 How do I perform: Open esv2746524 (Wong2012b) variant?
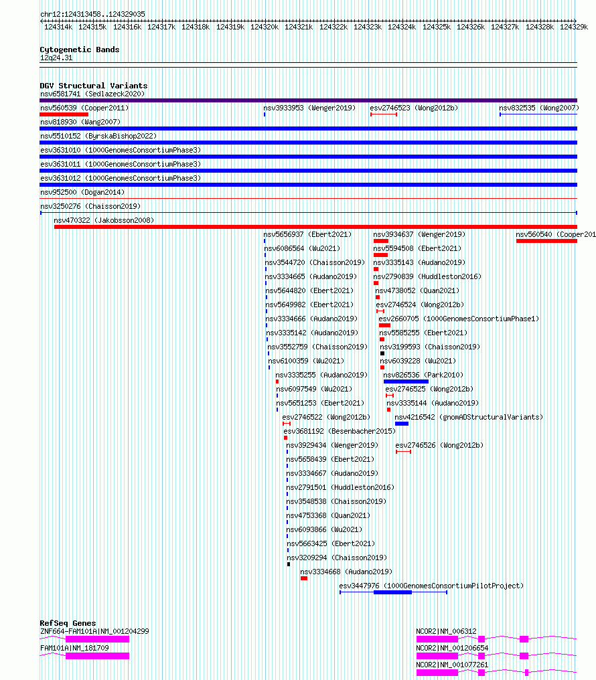point(420,305)
